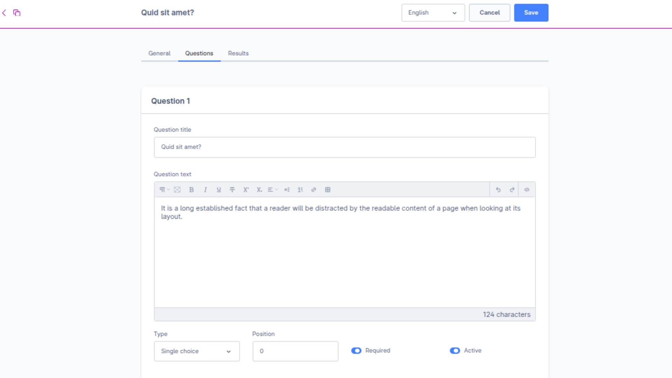Select the Questions tab
Screen dimensions: 672x378
click(199, 53)
